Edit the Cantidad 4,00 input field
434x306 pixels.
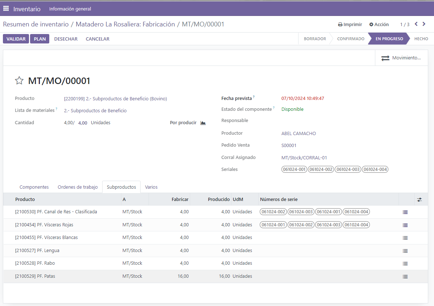(x=83, y=123)
